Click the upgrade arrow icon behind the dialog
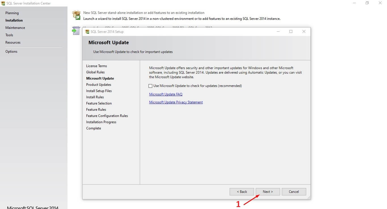 (x=76, y=31)
